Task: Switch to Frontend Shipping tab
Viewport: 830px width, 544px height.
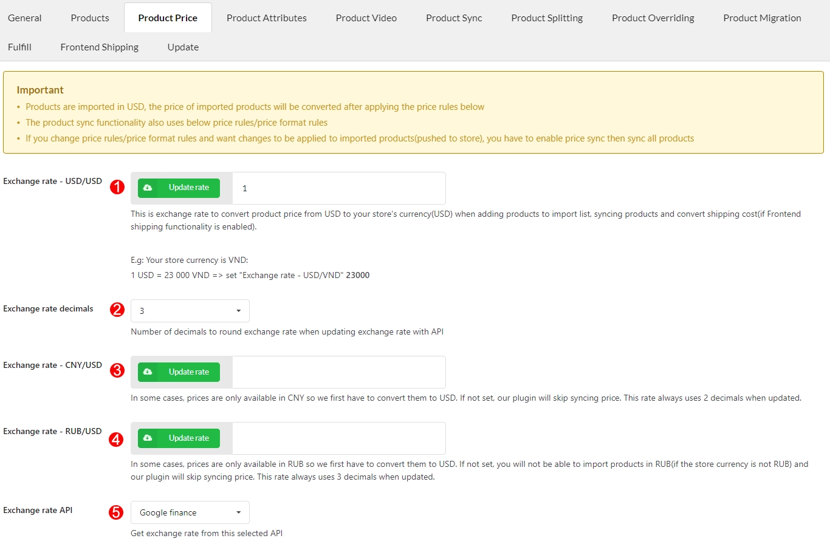Action: tap(100, 47)
